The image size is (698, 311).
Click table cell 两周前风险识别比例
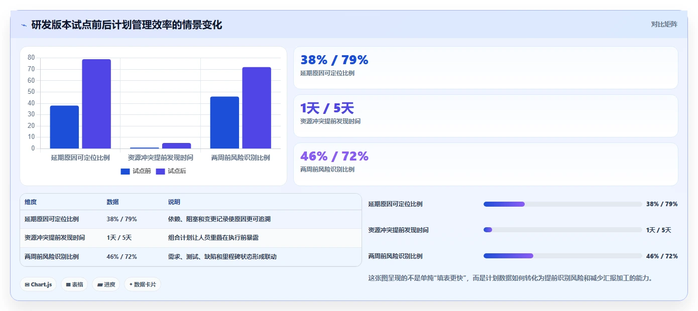(52, 257)
